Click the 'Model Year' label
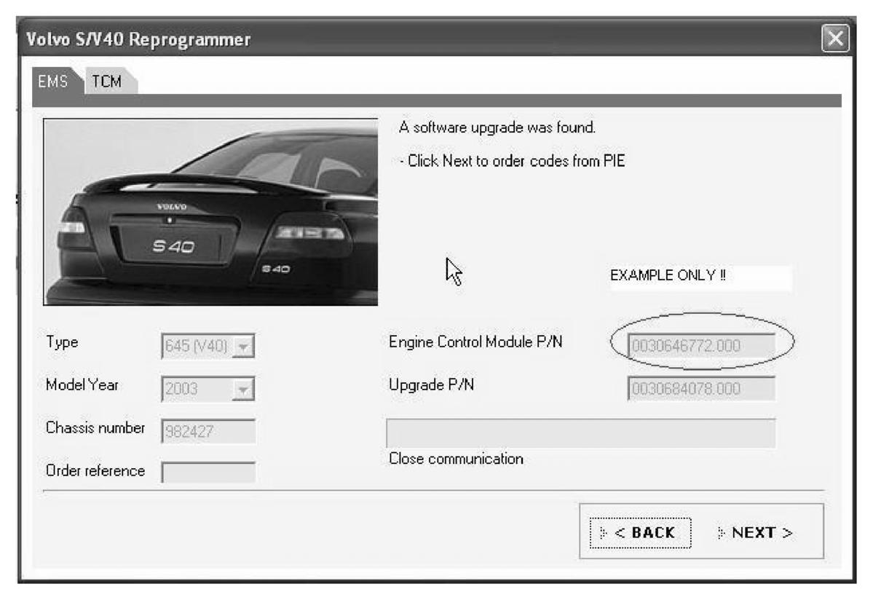The image size is (873, 600). click(x=82, y=384)
